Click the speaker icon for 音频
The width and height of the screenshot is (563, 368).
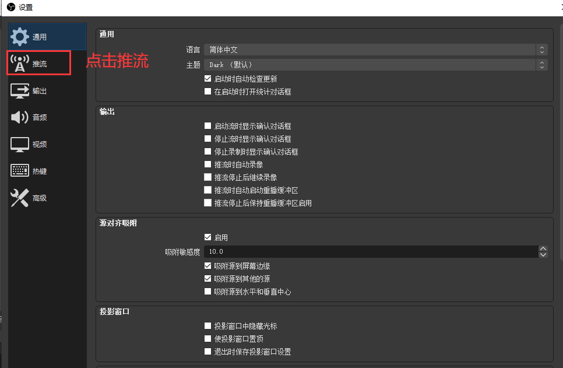[19, 117]
